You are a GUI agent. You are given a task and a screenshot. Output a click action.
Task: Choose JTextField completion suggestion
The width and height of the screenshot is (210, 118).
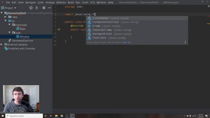[137, 38]
